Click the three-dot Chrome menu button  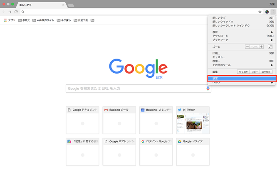pos(273,12)
